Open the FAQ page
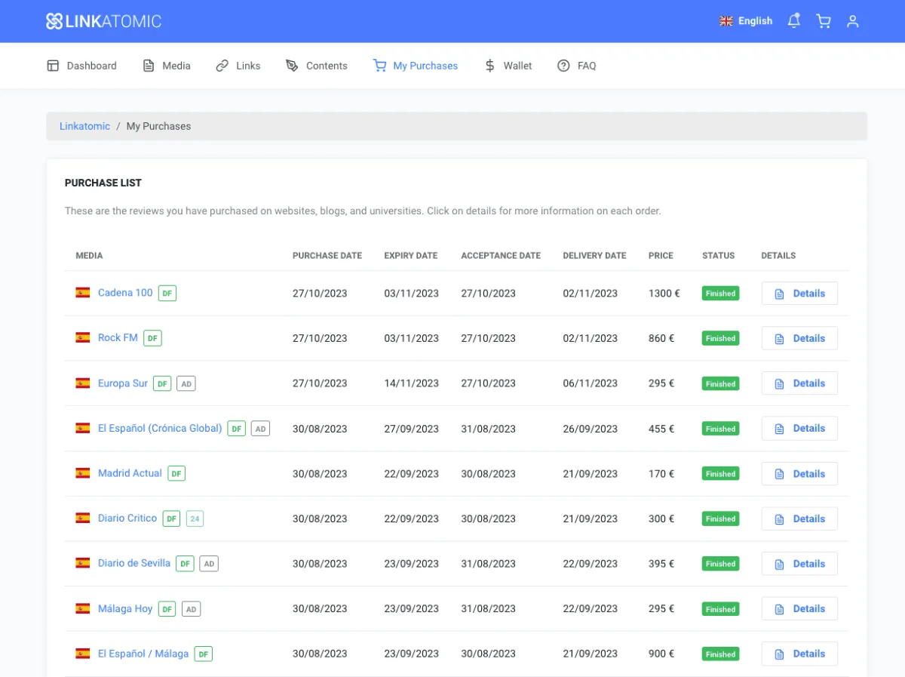Image resolution: width=905 pixels, height=677 pixels. click(x=577, y=66)
